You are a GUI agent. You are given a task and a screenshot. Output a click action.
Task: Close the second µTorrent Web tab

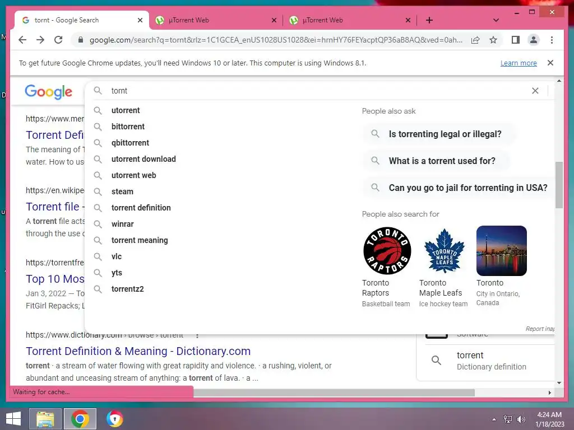[408, 20]
